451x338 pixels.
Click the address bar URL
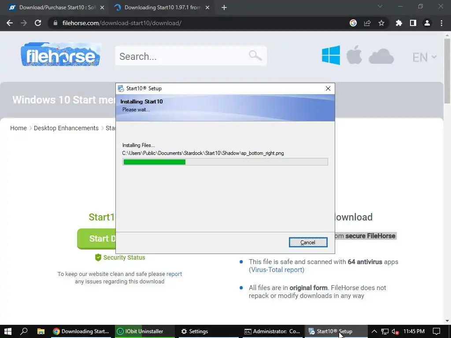tap(122, 23)
